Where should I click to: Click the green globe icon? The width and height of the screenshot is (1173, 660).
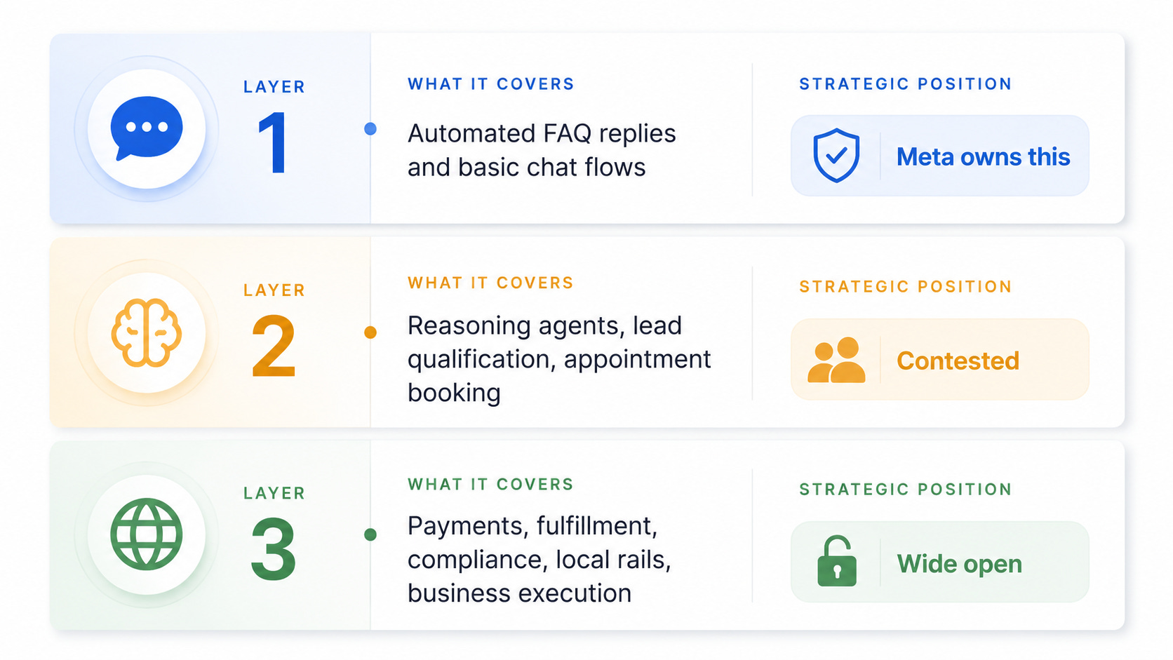tap(147, 534)
